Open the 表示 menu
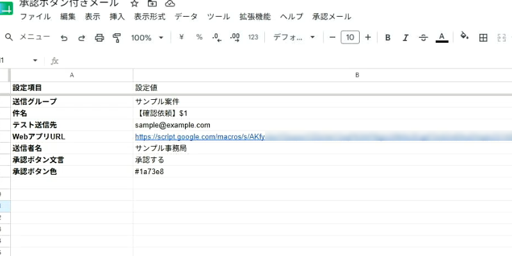The width and height of the screenshot is (512, 256). pyautogui.click(x=93, y=17)
